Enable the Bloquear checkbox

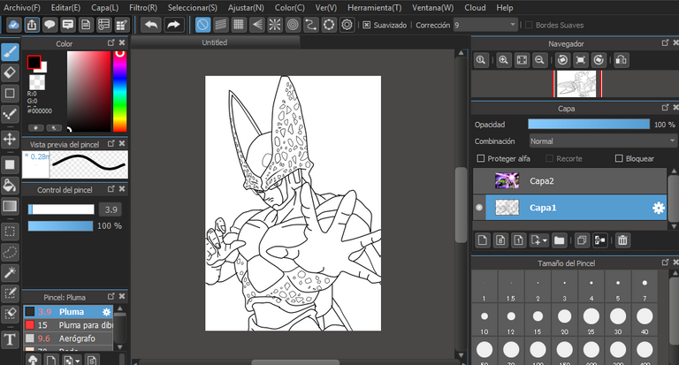pyautogui.click(x=619, y=158)
